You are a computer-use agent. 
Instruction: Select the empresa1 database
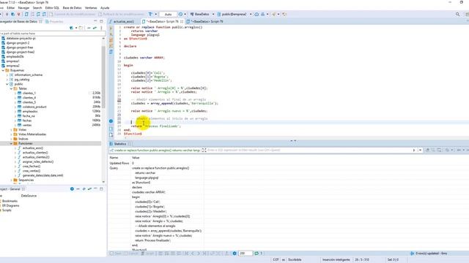(x=13, y=61)
